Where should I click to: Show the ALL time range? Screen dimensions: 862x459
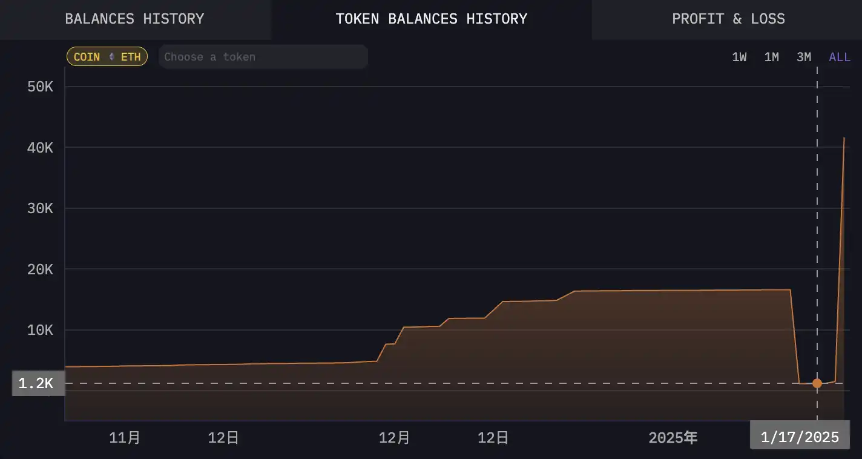[839, 57]
